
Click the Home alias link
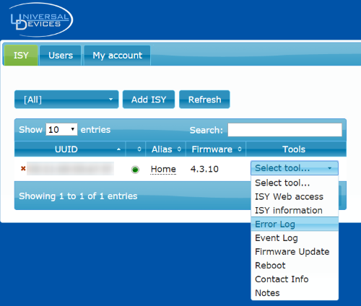click(x=163, y=169)
